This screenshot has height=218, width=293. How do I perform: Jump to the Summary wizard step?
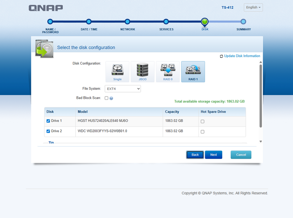pos(243,21)
